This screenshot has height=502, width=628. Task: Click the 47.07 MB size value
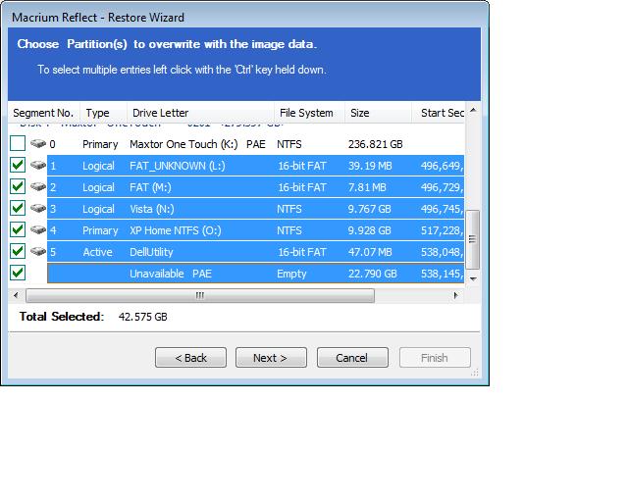370,252
